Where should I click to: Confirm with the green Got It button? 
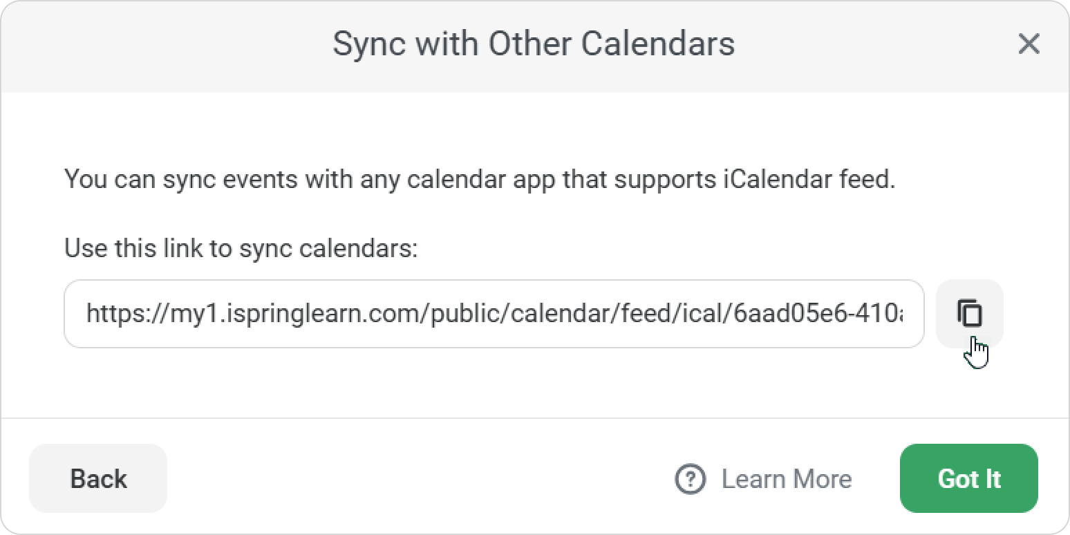tap(968, 478)
